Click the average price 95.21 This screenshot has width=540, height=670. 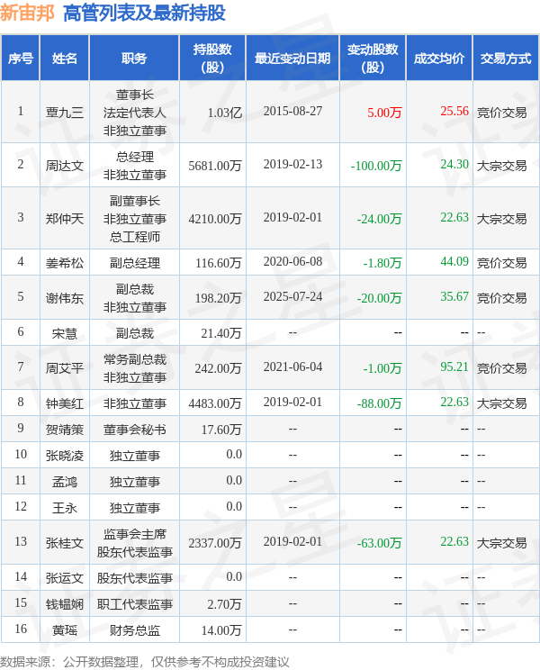click(454, 367)
